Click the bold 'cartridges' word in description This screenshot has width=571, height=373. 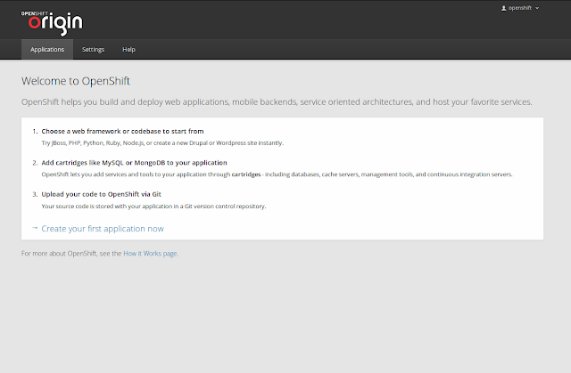(246, 174)
